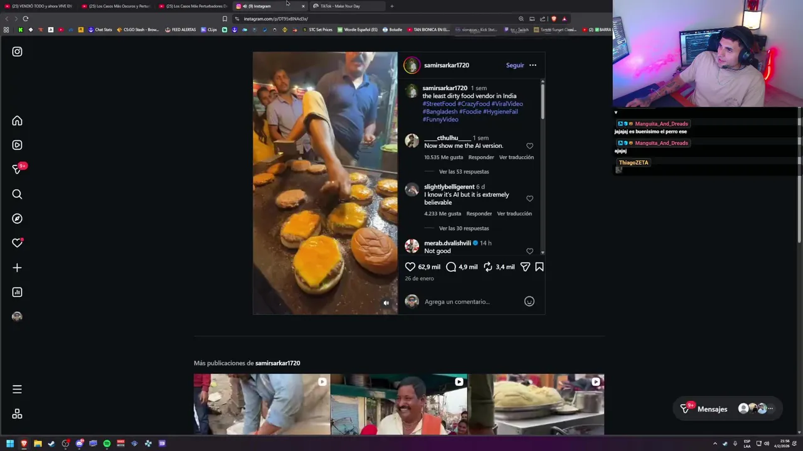Click the #StreetFood hashtag
The width and height of the screenshot is (803, 451).
click(439, 104)
